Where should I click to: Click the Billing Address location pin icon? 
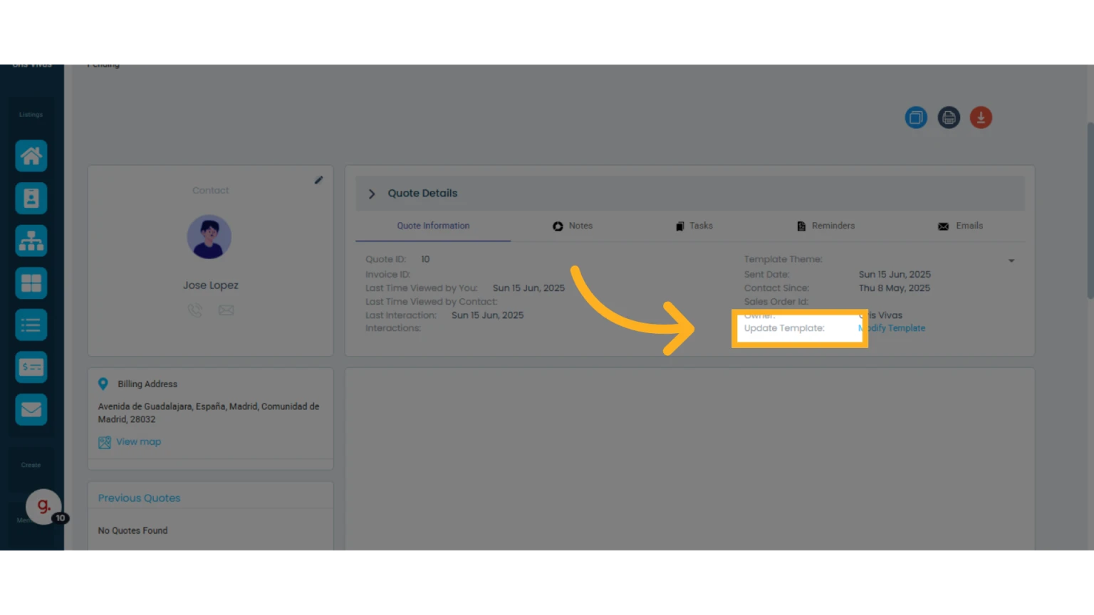pyautogui.click(x=103, y=384)
